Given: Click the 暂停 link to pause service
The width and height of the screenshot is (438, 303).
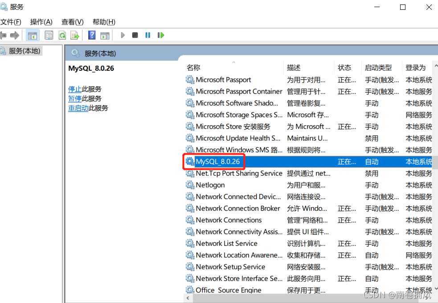Looking at the screenshot, I should coord(75,98).
